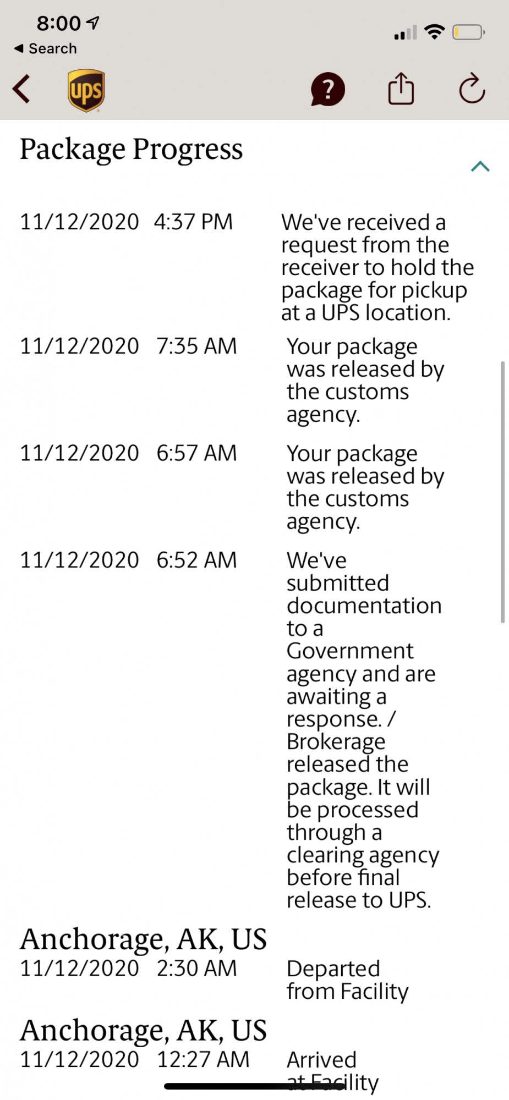The image size is (509, 1100).
Task: Tap the 8:00 clock in status bar
Action: (59, 23)
